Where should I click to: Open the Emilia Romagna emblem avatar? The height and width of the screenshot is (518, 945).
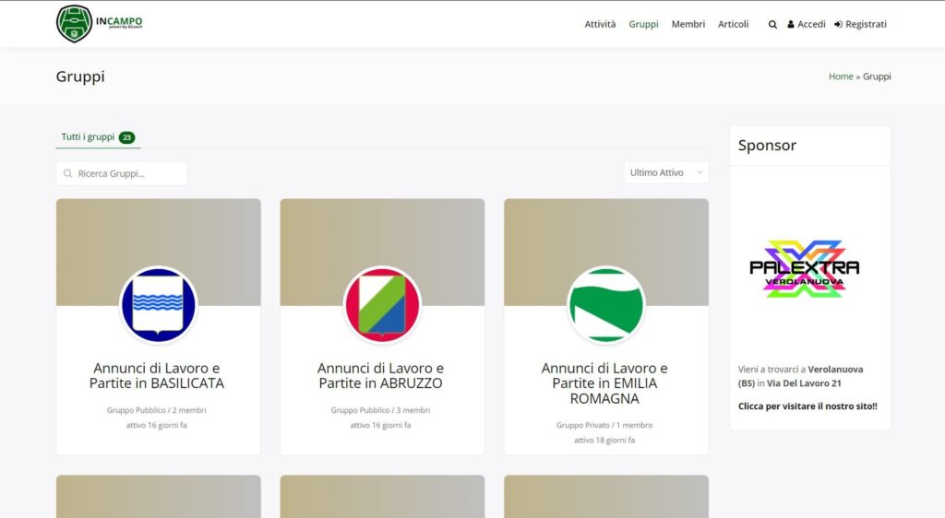click(606, 305)
